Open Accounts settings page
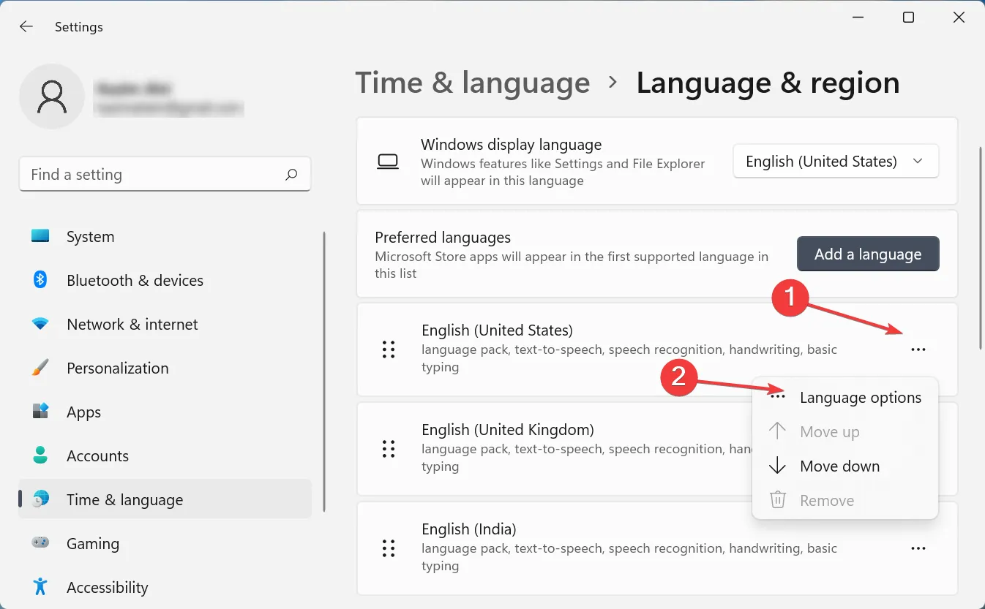 point(97,456)
